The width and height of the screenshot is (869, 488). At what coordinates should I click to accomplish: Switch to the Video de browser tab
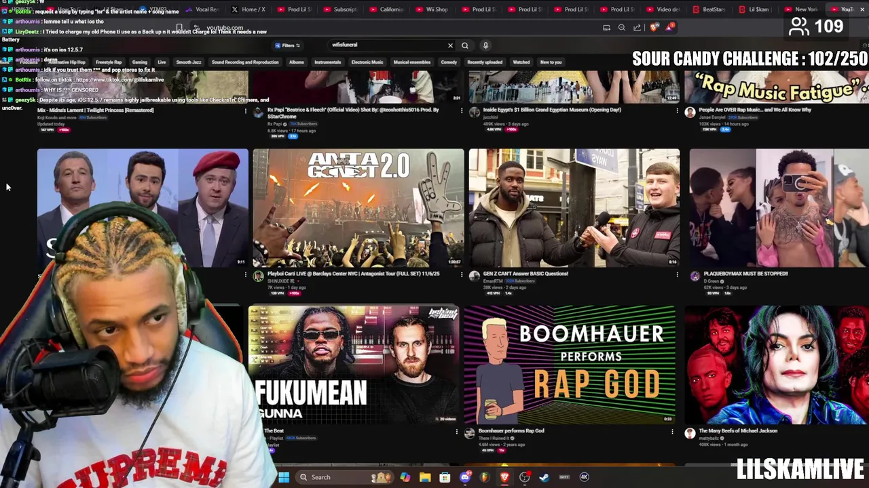point(663,9)
